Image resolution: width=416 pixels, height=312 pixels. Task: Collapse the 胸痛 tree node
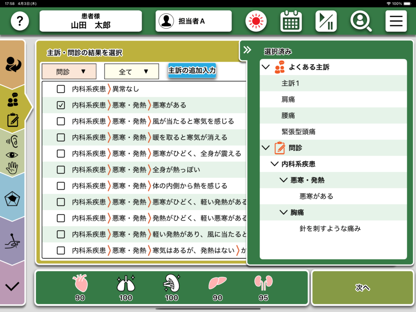(x=284, y=212)
